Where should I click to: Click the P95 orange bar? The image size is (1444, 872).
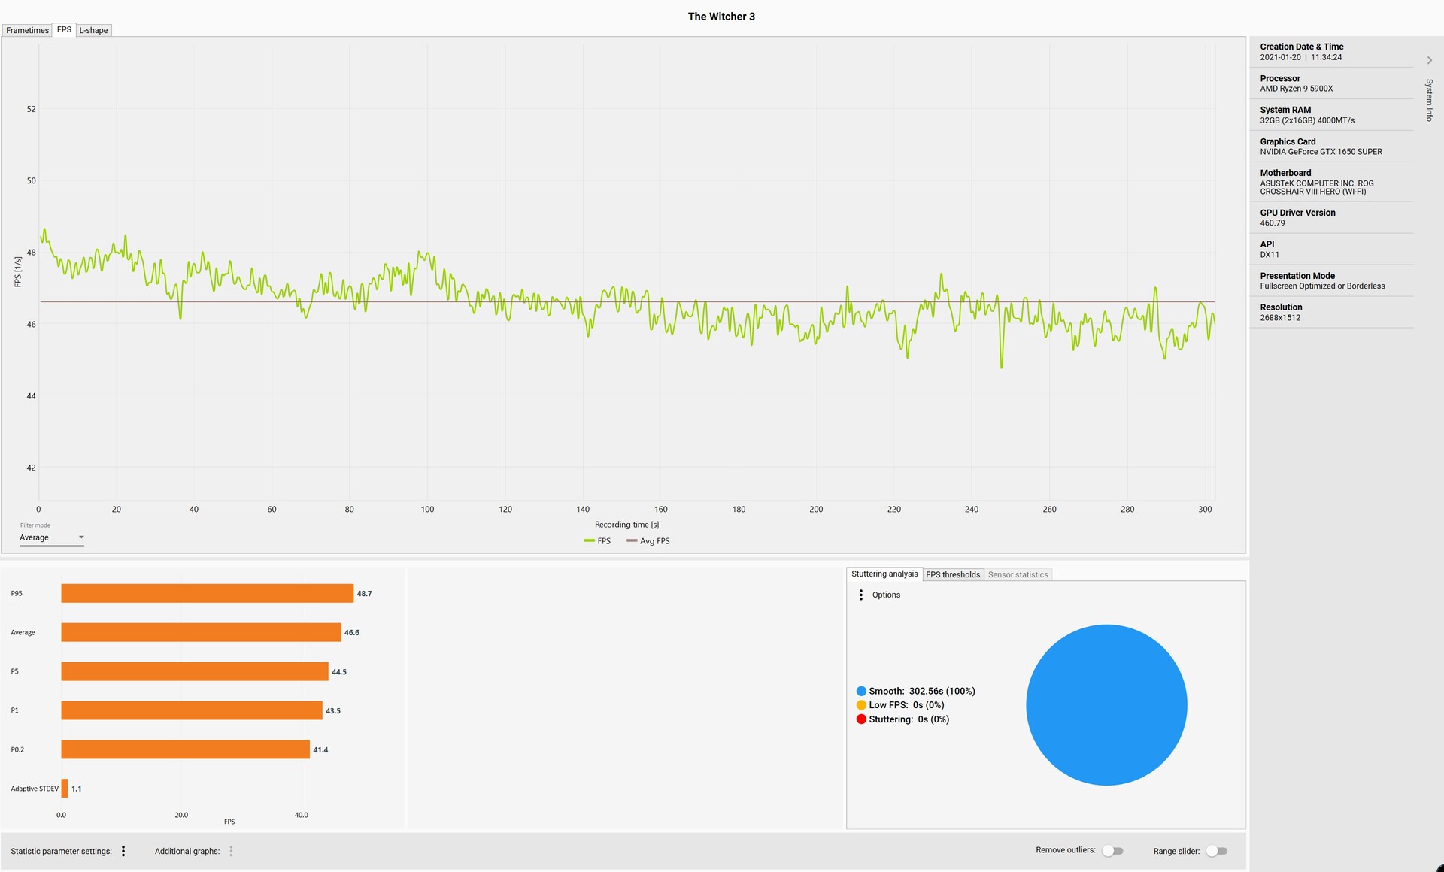[x=207, y=593]
